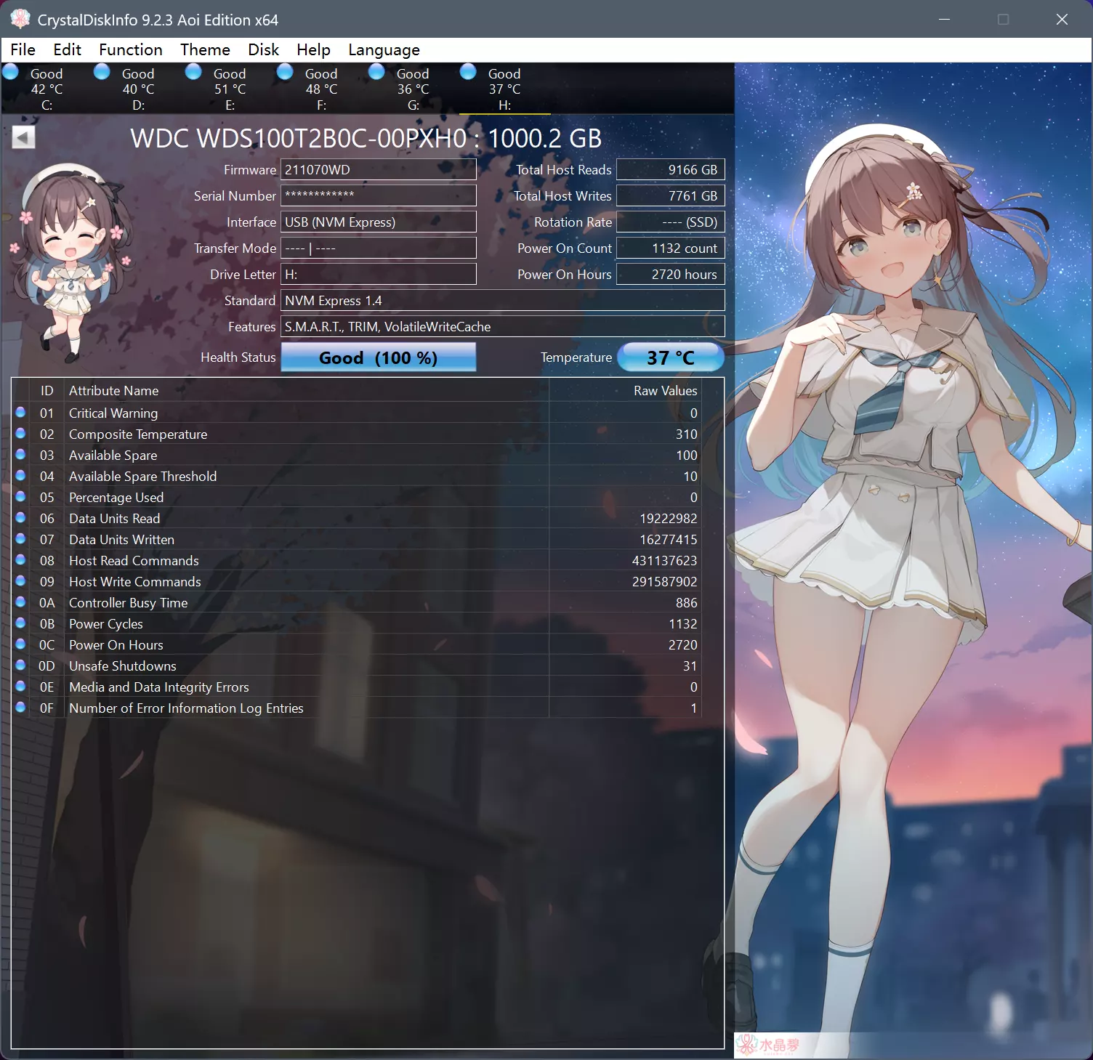Click the Good (100 %) health status button
This screenshot has width=1093, height=1060.
(378, 357)
